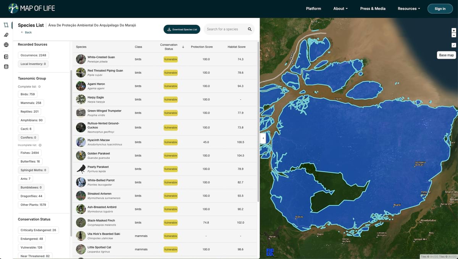Open the database datasets sidebar icon
Image resolution: width=458 pixels, height=259 pixels.
click(6, 67)
